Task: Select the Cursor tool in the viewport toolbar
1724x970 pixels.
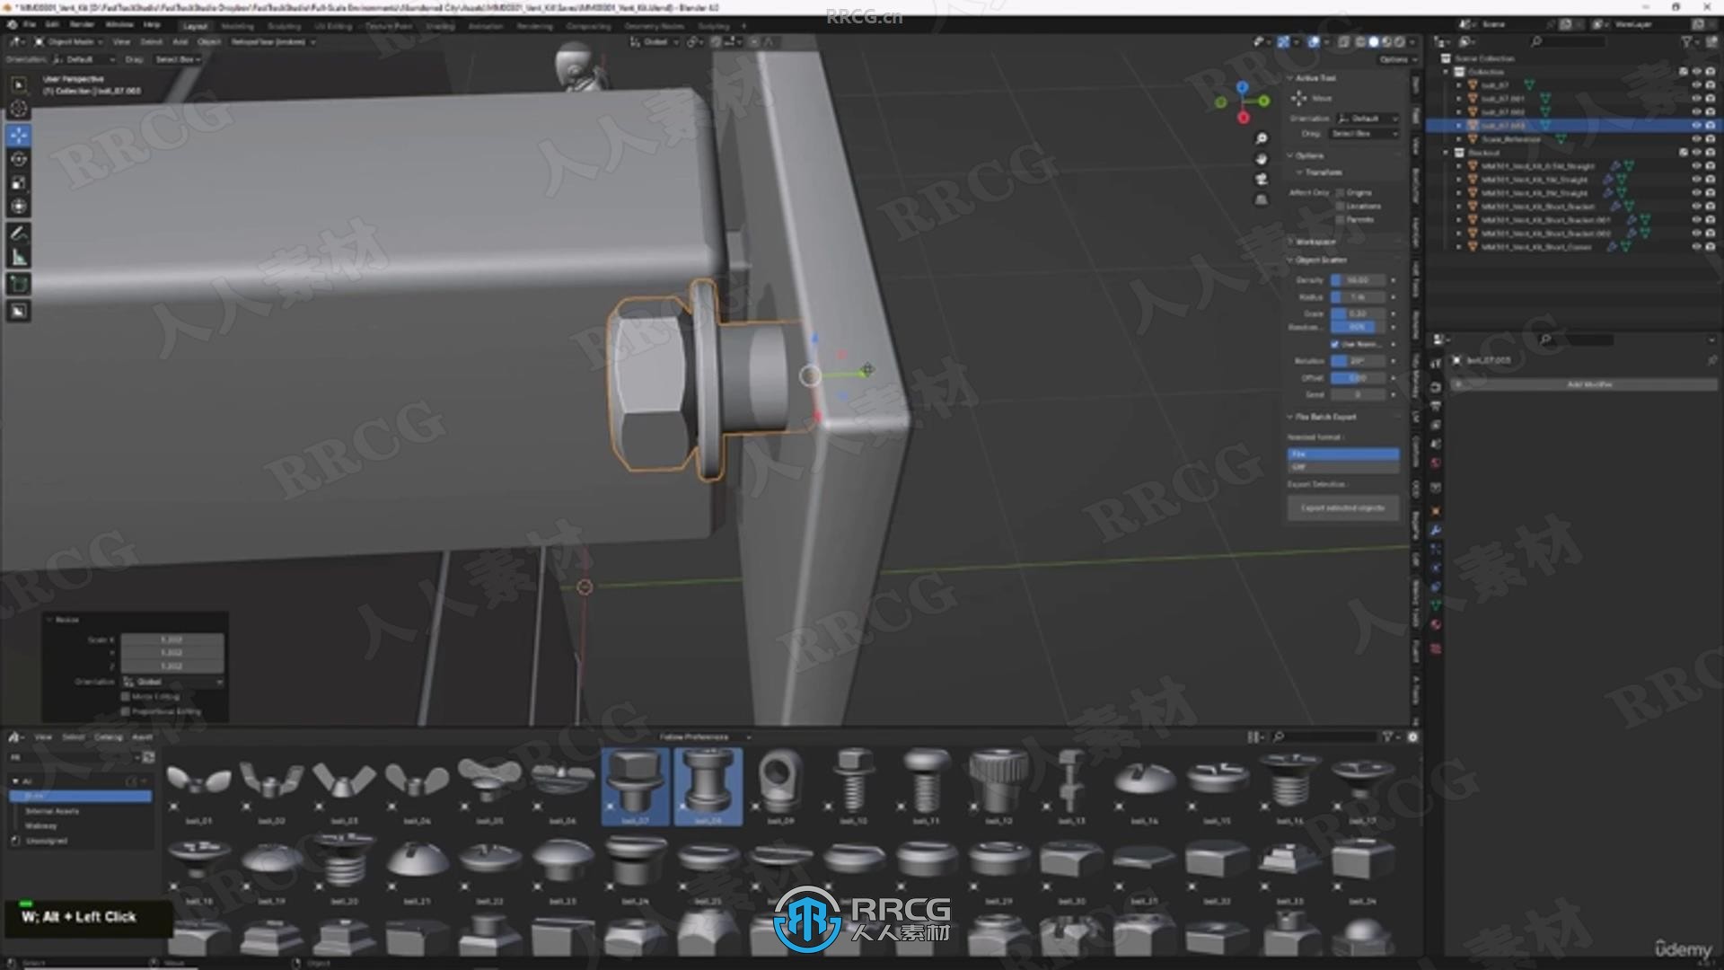Action: 18,109
